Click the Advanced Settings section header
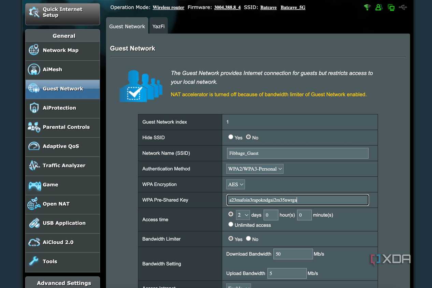Screen dimensions: 432x288 click(62, 283)
